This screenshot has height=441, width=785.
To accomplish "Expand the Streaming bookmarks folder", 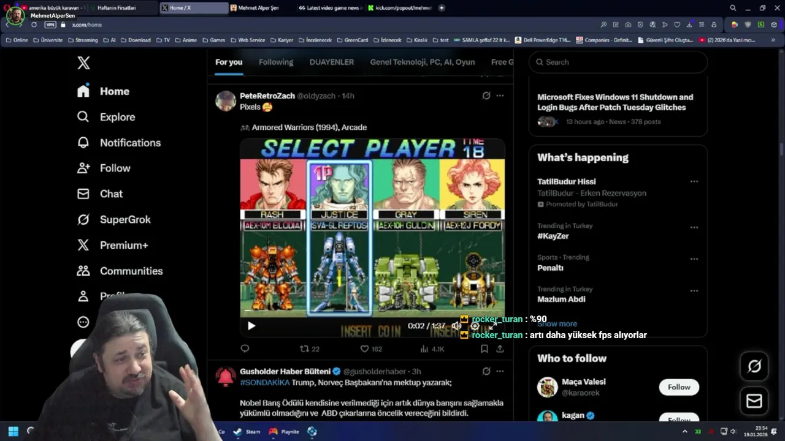I will [82, 40].
